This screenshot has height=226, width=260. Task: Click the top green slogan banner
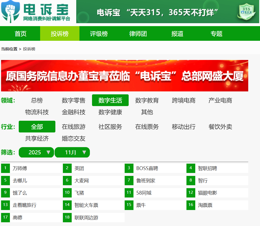158,12
